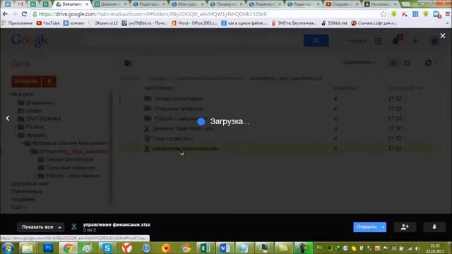The height and width of the screenshot is (254, 452).
Task: Open the "SMS'ее Бесплатная" bookmark
Action: 294,23
